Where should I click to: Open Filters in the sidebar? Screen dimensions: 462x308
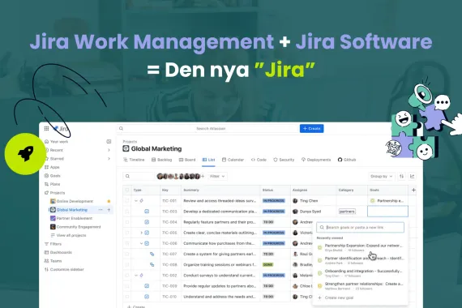click(x=53, y=244)
